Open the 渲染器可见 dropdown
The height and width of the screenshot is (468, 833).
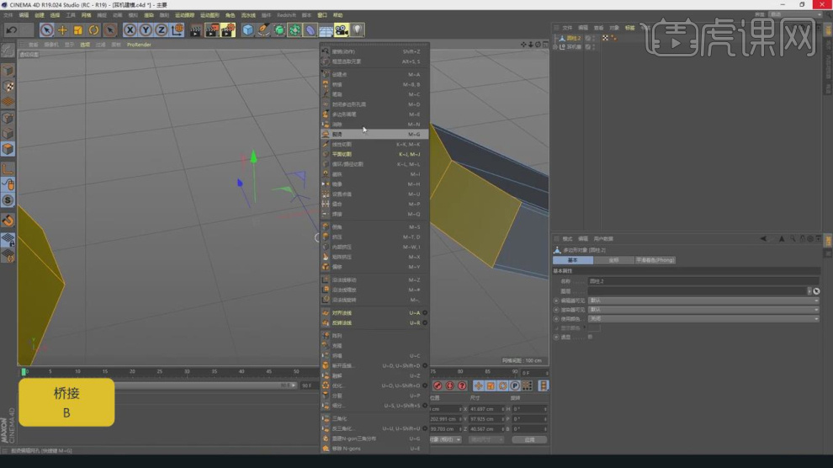(x=703, y=309)
